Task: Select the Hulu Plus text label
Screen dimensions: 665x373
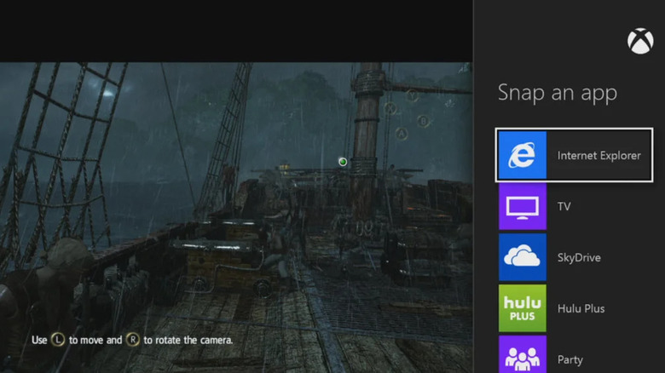Action: click(x=581, y=308)
